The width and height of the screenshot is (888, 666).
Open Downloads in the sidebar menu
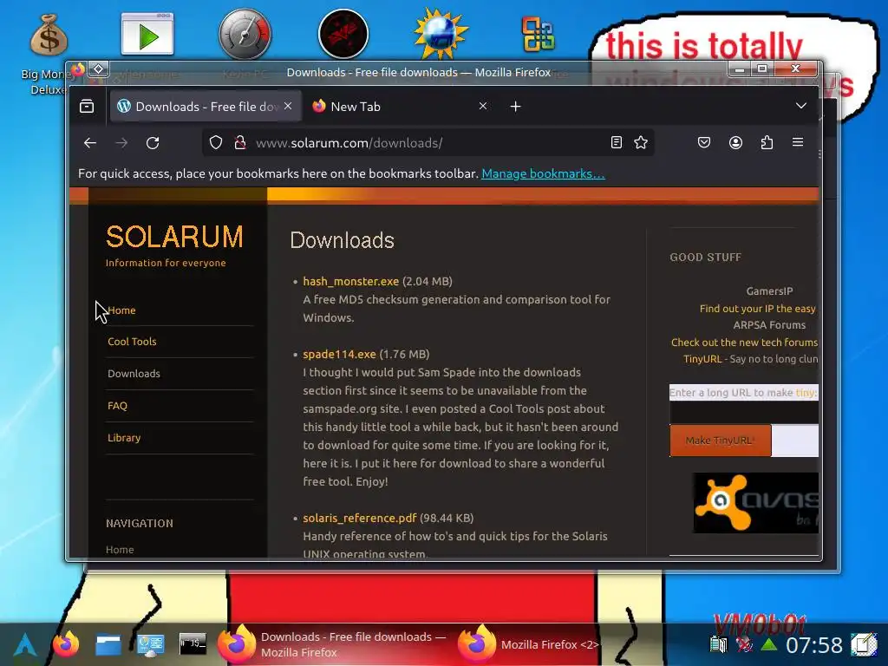tap(134, 374)
